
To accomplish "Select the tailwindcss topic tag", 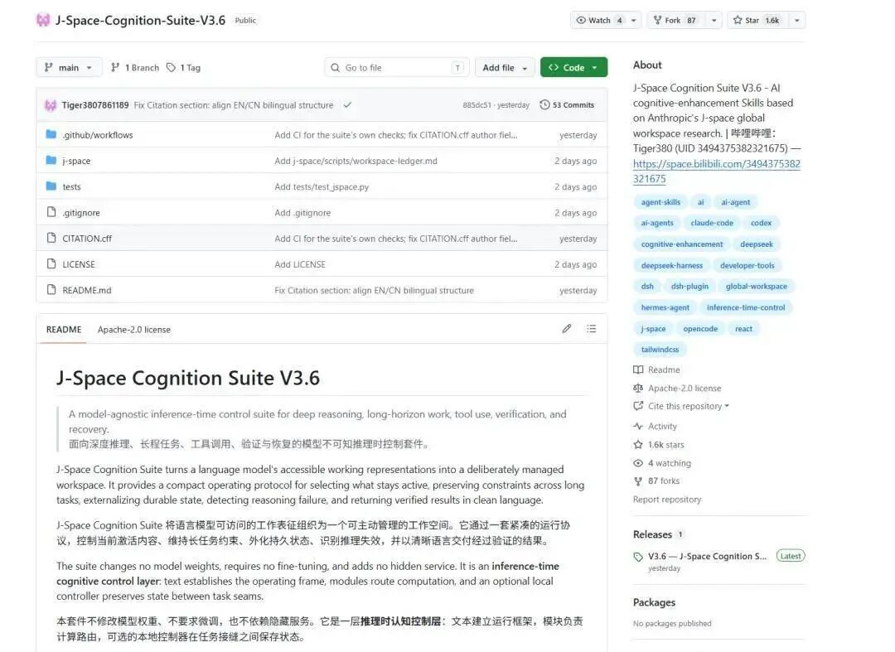I will click(x=660, y=350).
